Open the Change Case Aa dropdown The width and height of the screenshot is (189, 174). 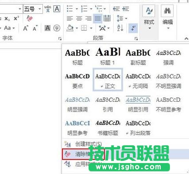9,28
